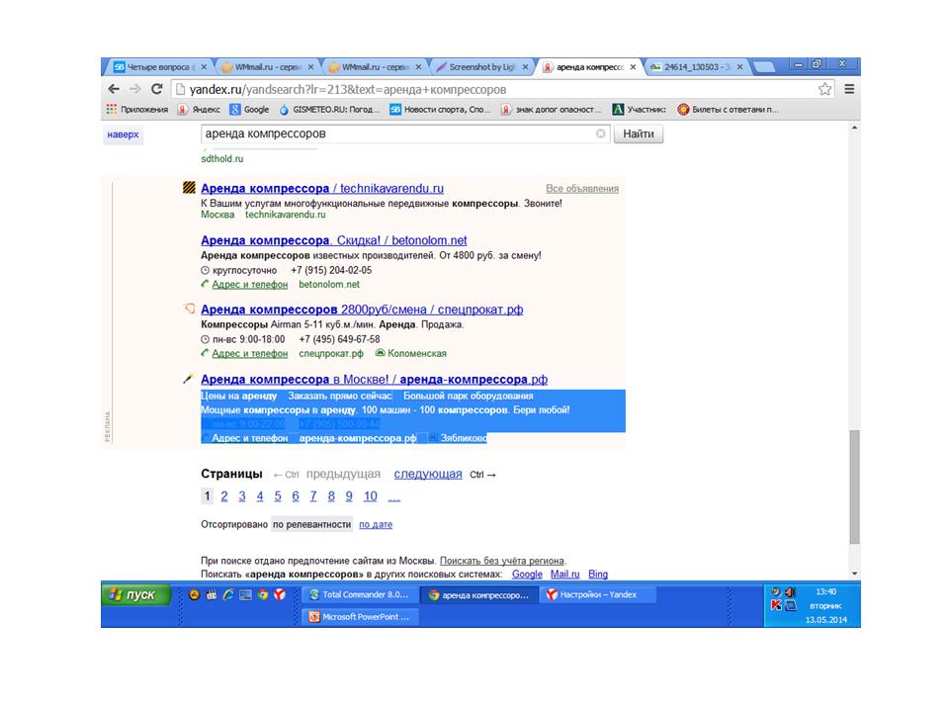Open the Приложения apps shortcut

[137, 110]
